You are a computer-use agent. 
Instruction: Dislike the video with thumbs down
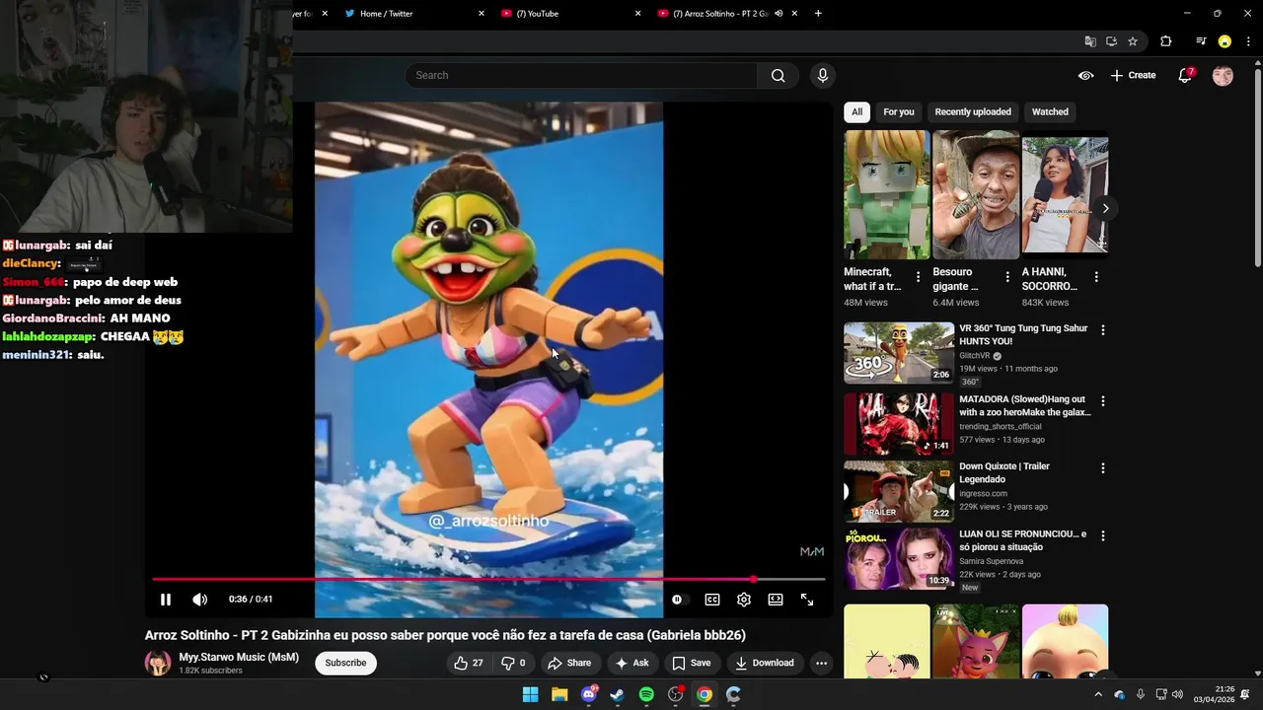tap(513, 663)
